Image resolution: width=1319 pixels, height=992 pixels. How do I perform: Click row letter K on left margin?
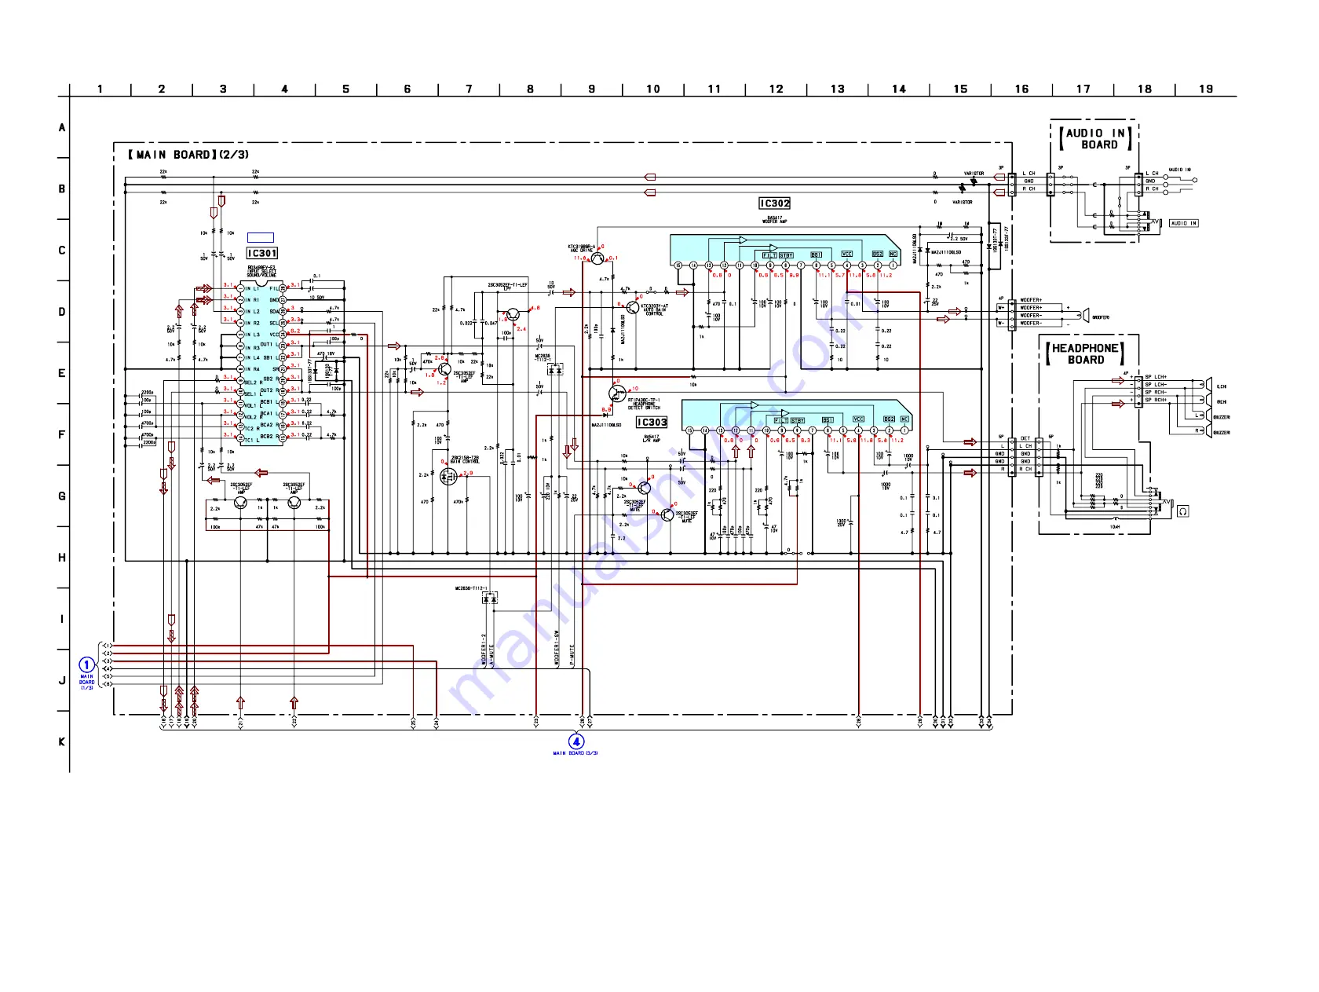(x=62, y=741)
